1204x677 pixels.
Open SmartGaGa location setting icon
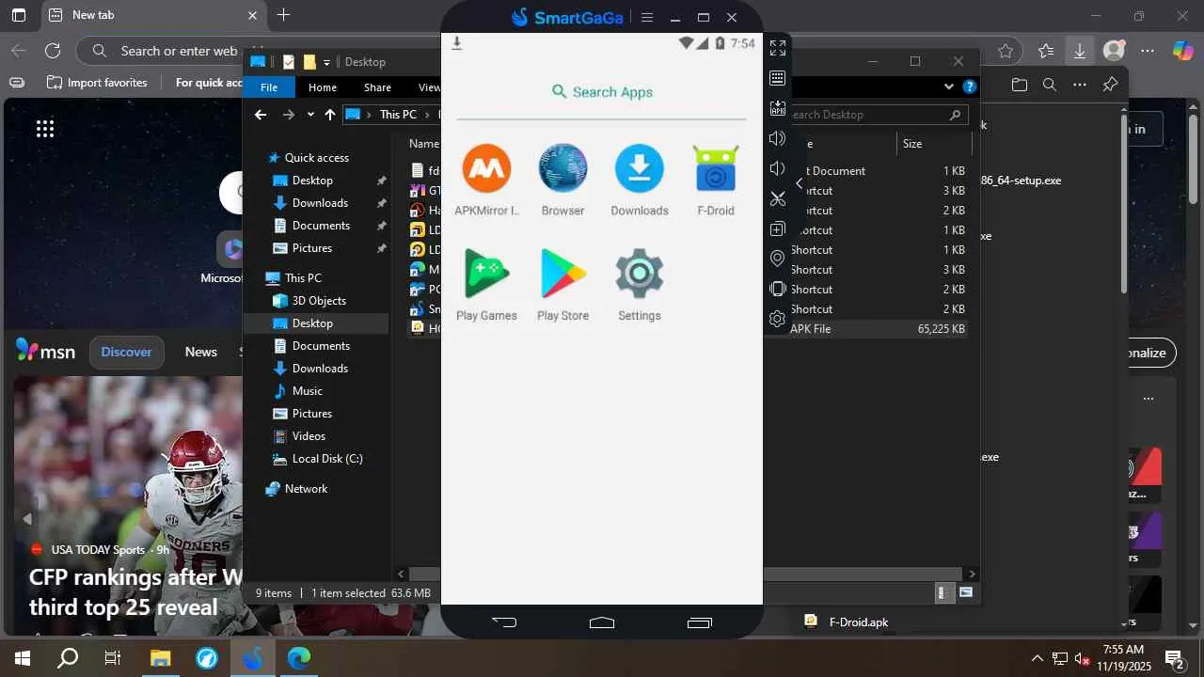coord(778,259)
